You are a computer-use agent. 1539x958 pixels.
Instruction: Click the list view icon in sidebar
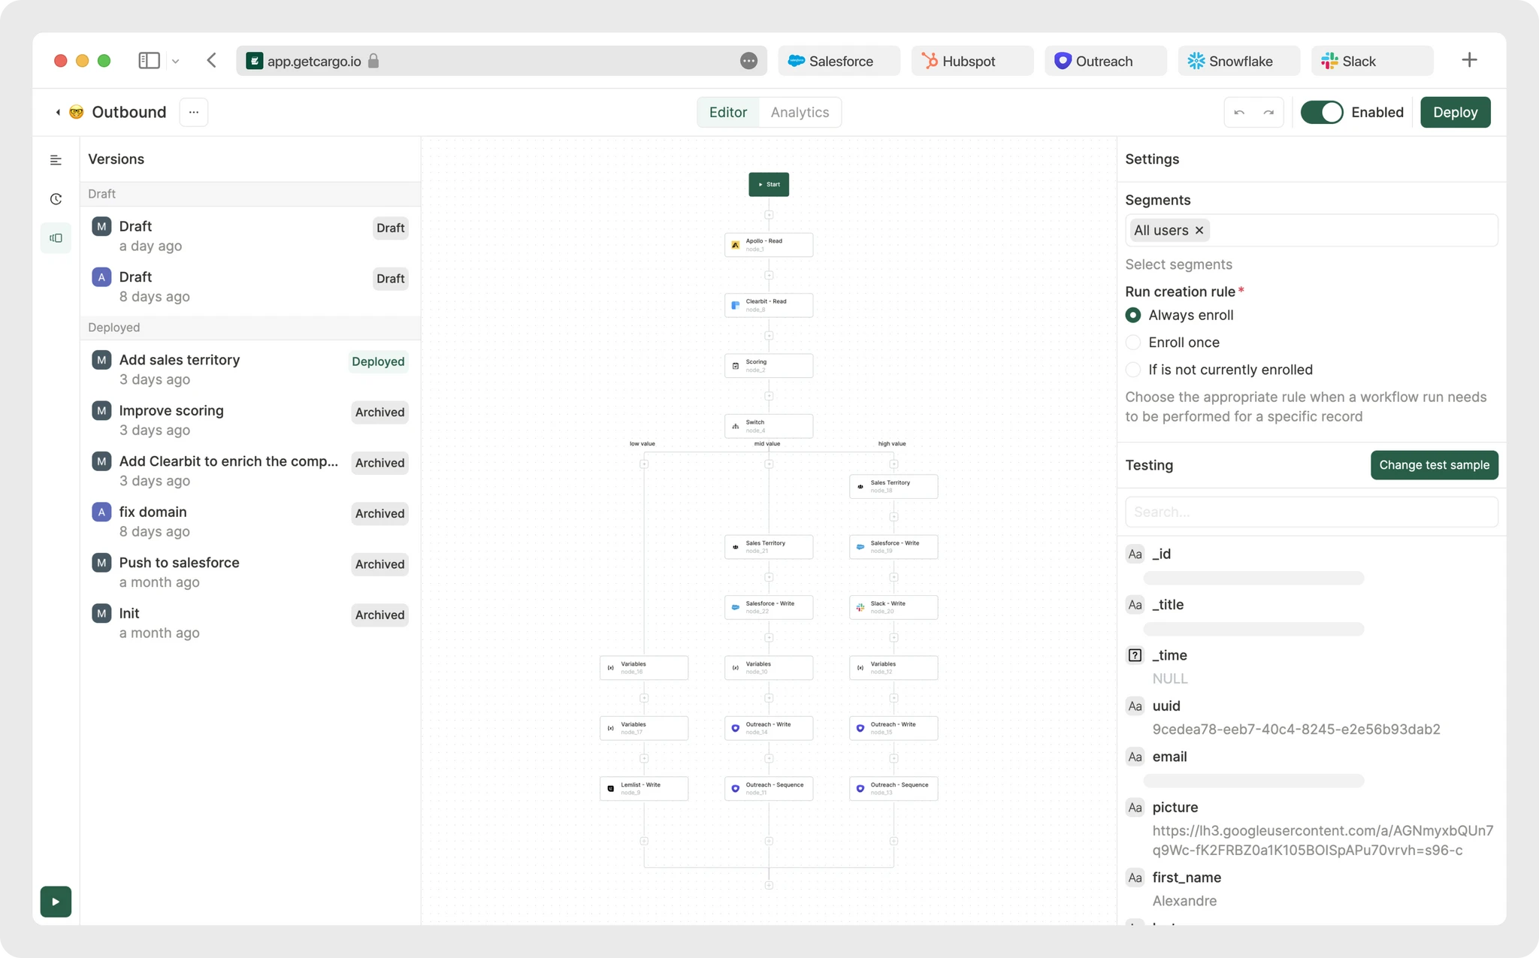(56, 159)
